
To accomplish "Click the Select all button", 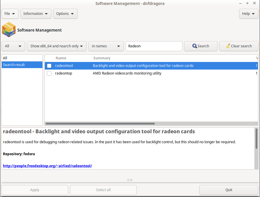I will point(103,190).
